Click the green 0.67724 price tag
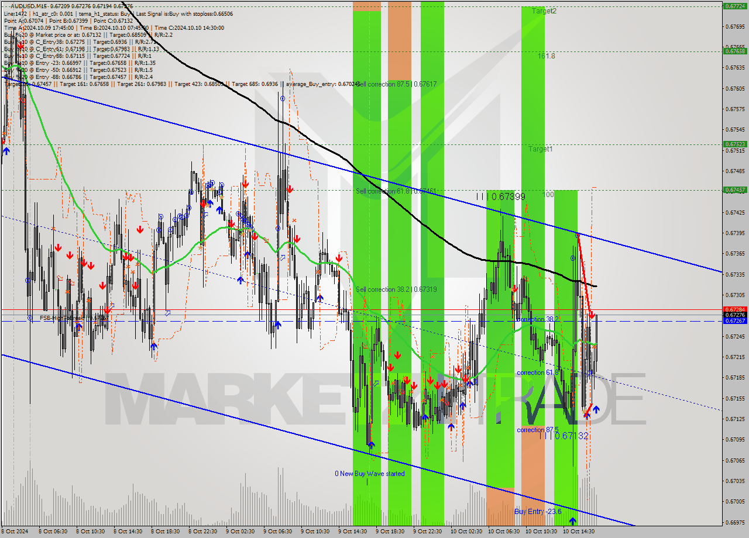This screenshot has width=749, height=538. [734, 6]
